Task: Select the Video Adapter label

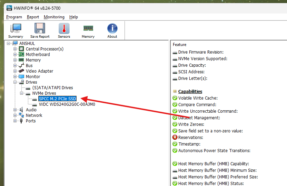Action: 40,71
